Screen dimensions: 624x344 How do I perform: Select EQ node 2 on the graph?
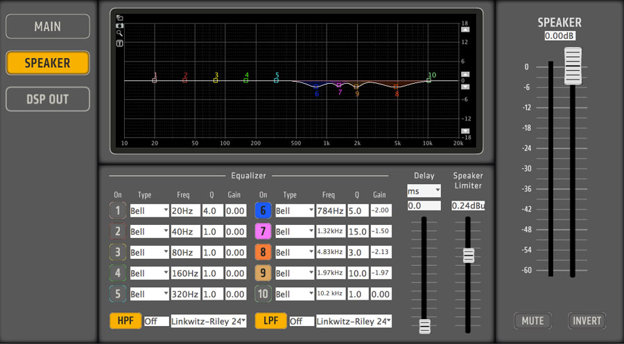point(184,81)
